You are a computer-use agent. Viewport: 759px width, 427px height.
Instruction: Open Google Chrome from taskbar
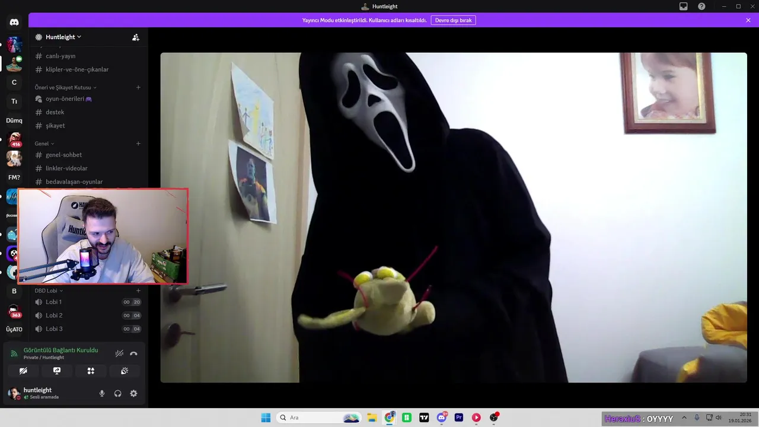pyautogui.click(x=390, y=418)
